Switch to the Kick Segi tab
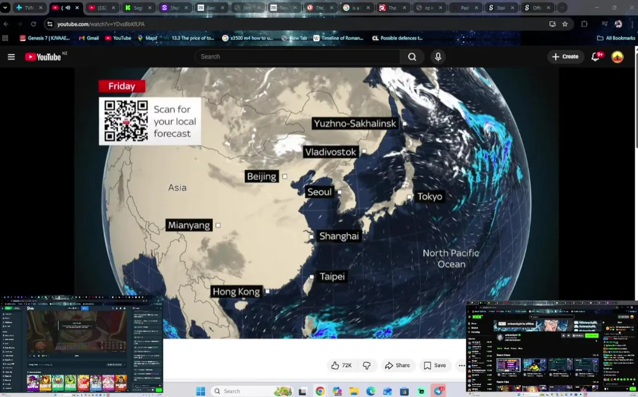Image resolution: width=638 pixels, height=397 pixels. coord(138,8)
